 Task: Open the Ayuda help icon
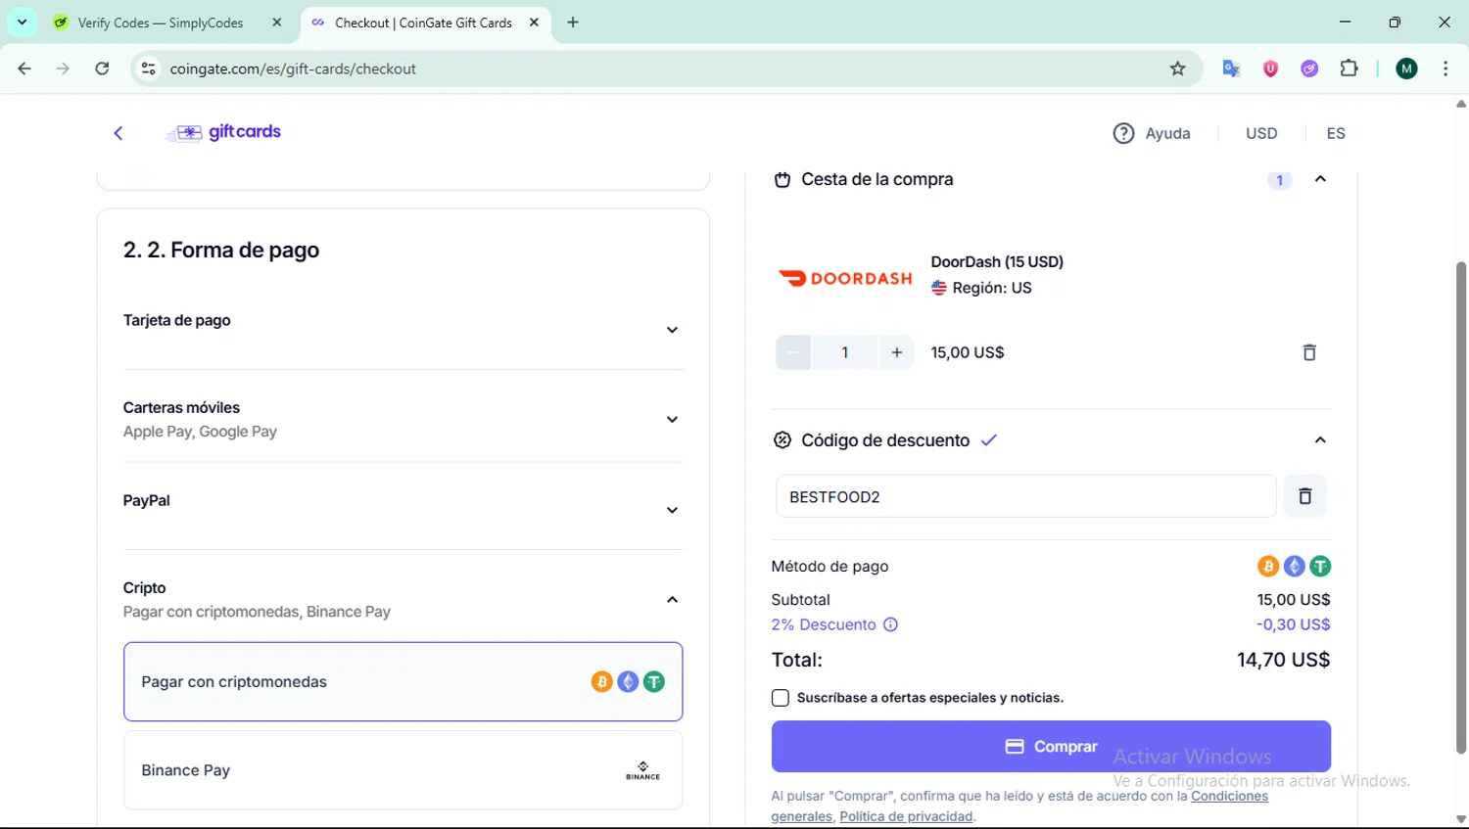point(1123,133)
